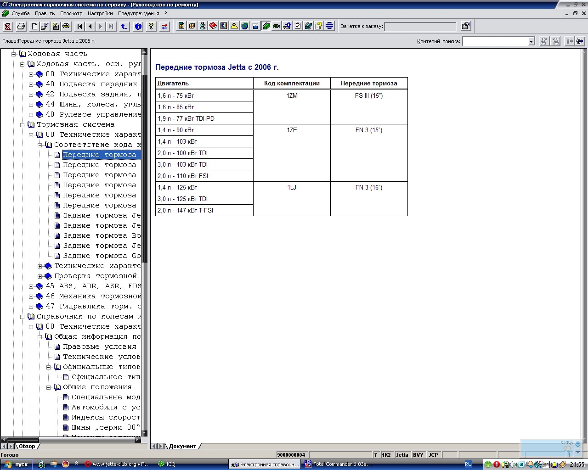Open the Служба menu
This screenshot has height=470, width=588.
21,13
